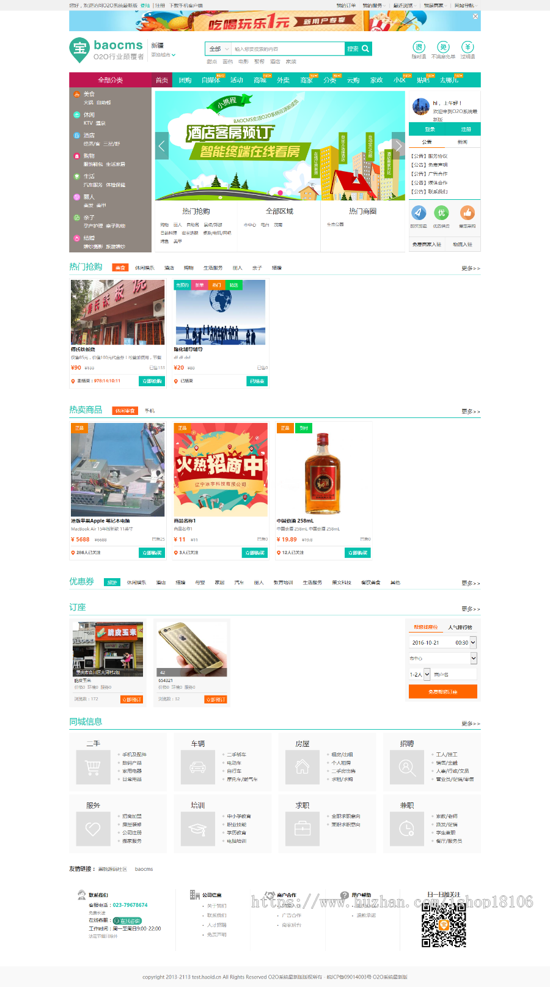This screenshot has width=550, height=987.
Task: Close the top promotional banner
Action: (x=475, y=17)
